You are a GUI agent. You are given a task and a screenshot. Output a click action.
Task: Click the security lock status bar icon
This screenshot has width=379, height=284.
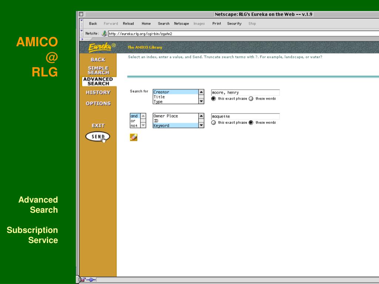83,280
